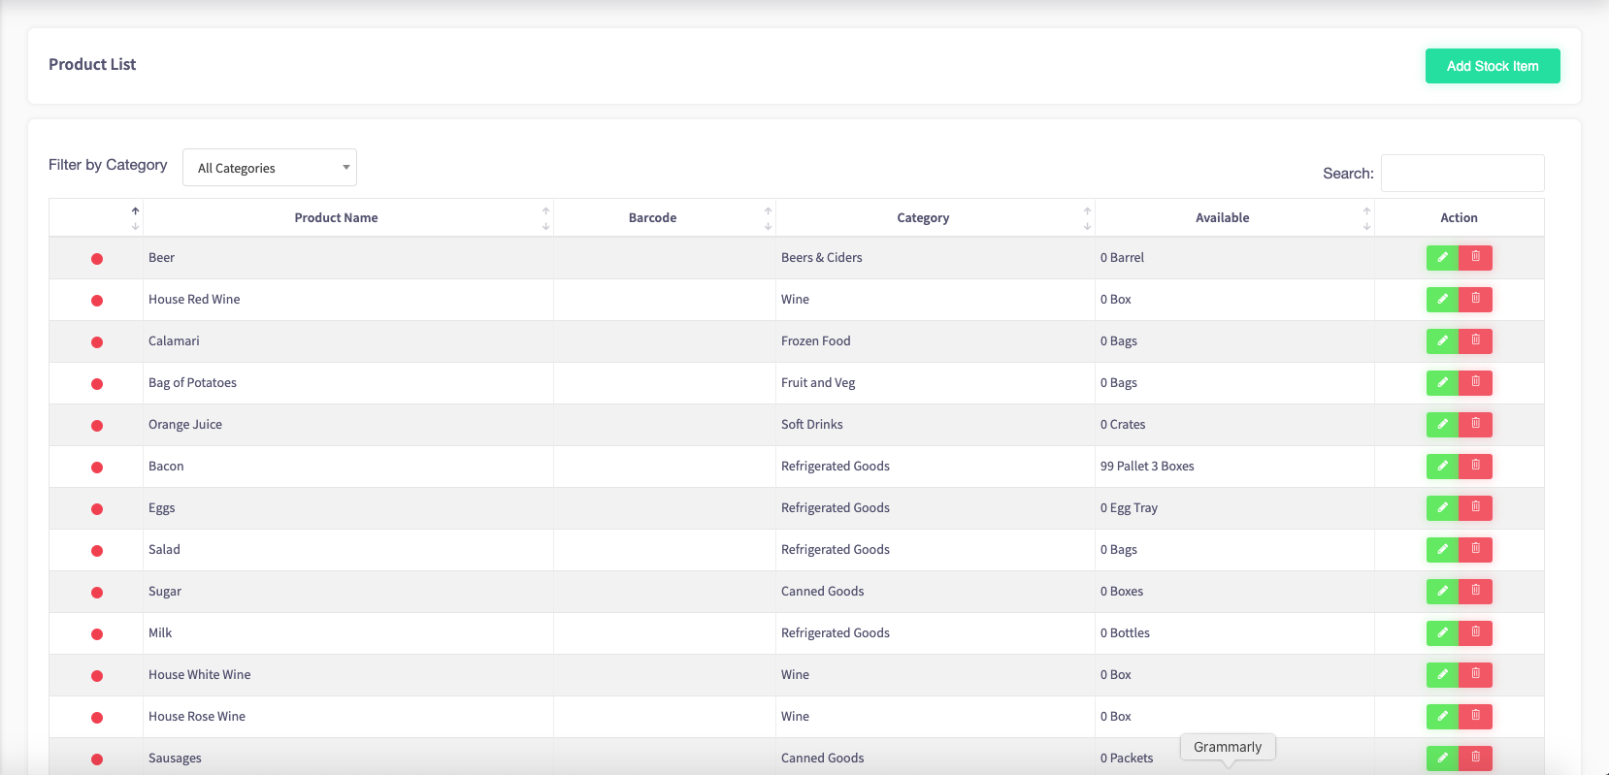
Task: Click the '0 Boxes' value for Sugar
Action: [1122, 591]
